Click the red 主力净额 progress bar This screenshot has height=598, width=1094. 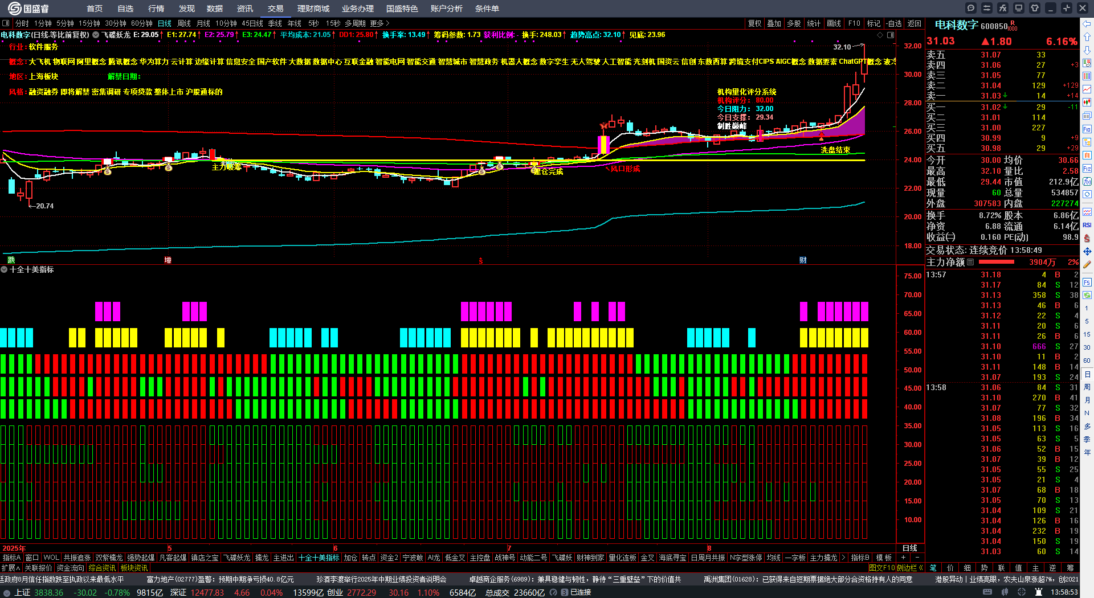click(x=996, y=262)
